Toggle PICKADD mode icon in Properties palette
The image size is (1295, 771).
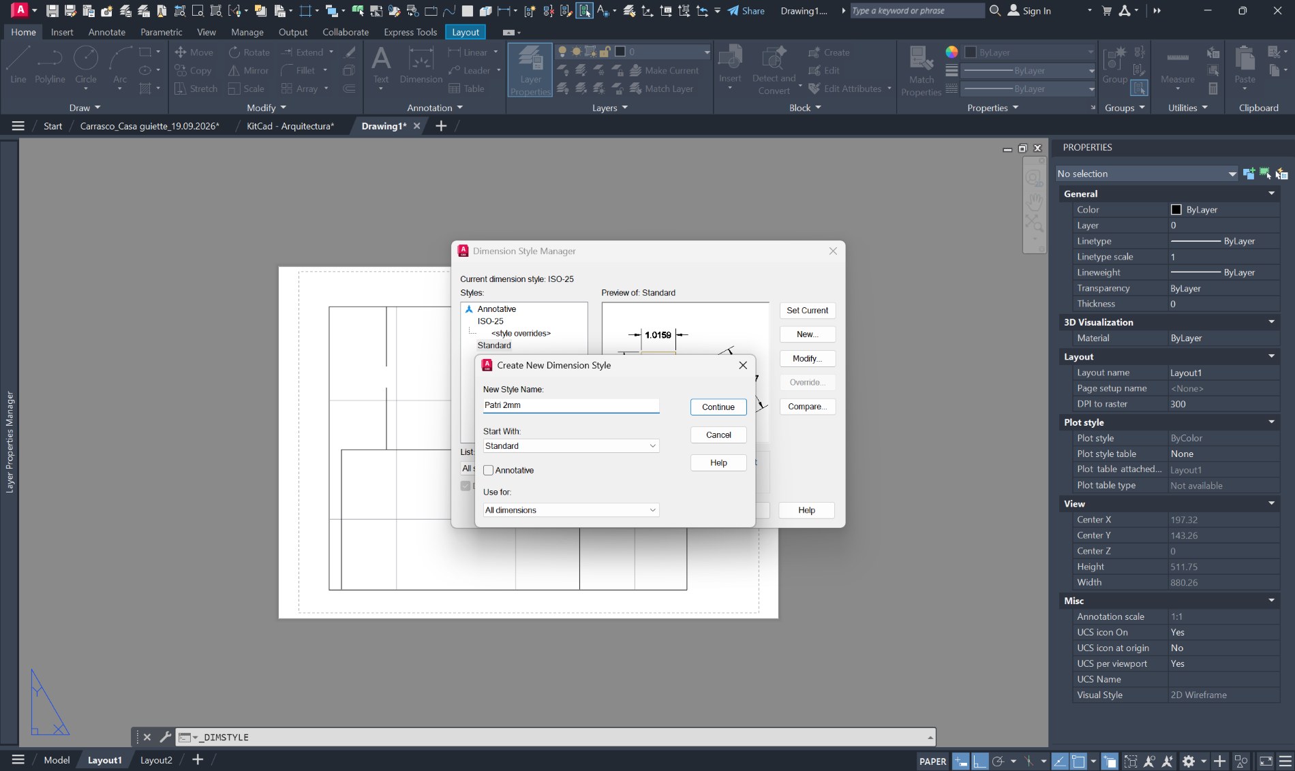pyautogui.click(x=1249, y=174)
